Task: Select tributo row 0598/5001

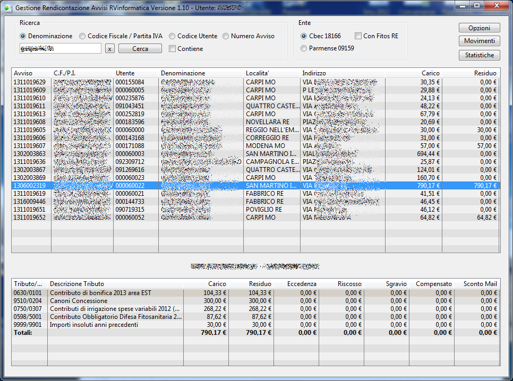Action: 255,317
